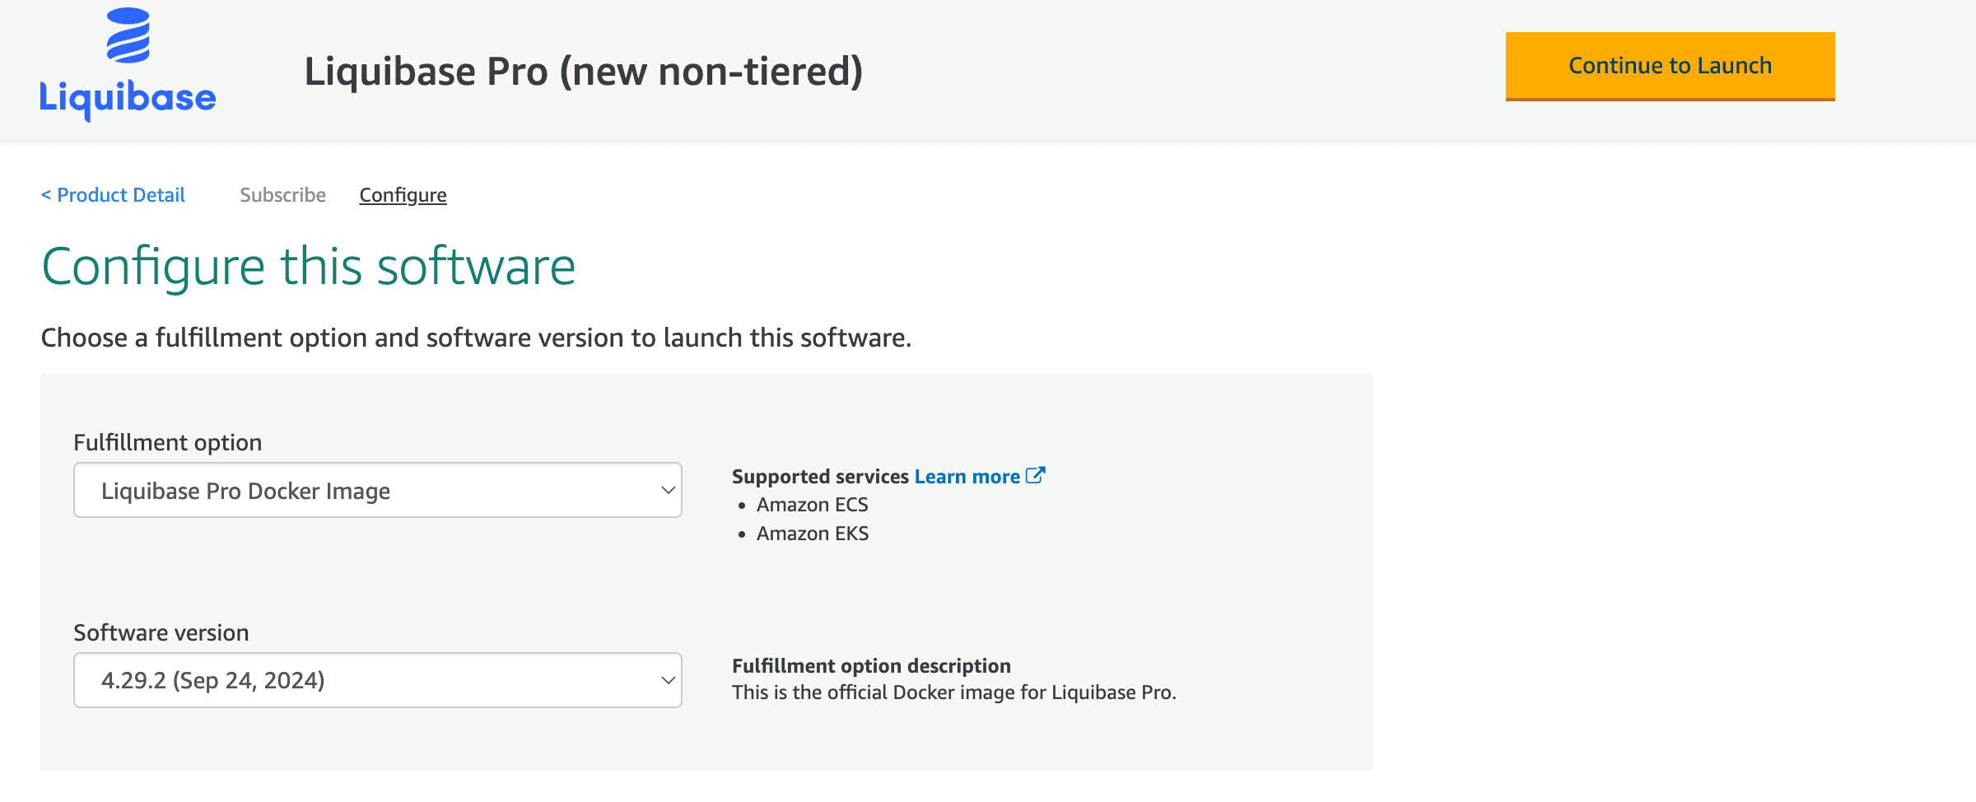Open Learn more about supported services
The width and height of the screenshot is (1976, 802).
coord(967,476)
